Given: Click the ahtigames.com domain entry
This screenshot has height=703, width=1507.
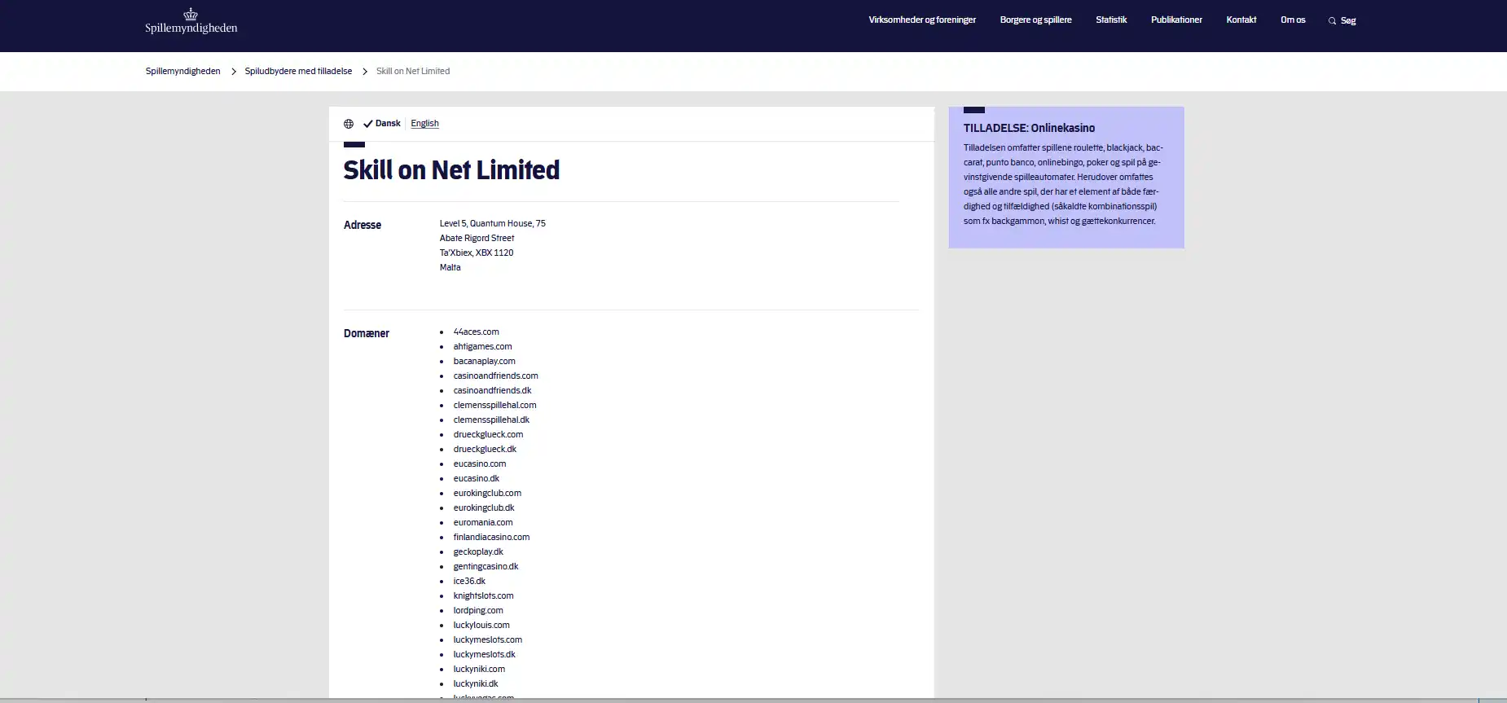Looking at the screenshot, I should pos(483,347).
